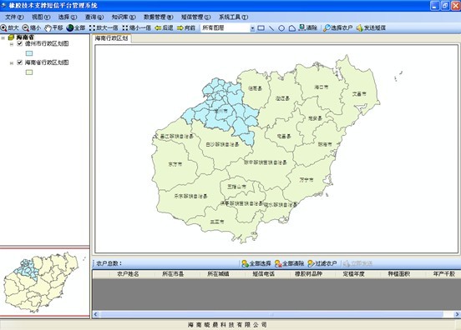Click the light blue 儋州市 layer swatch
Screen dimensions: 461x330
coord(29,53)
